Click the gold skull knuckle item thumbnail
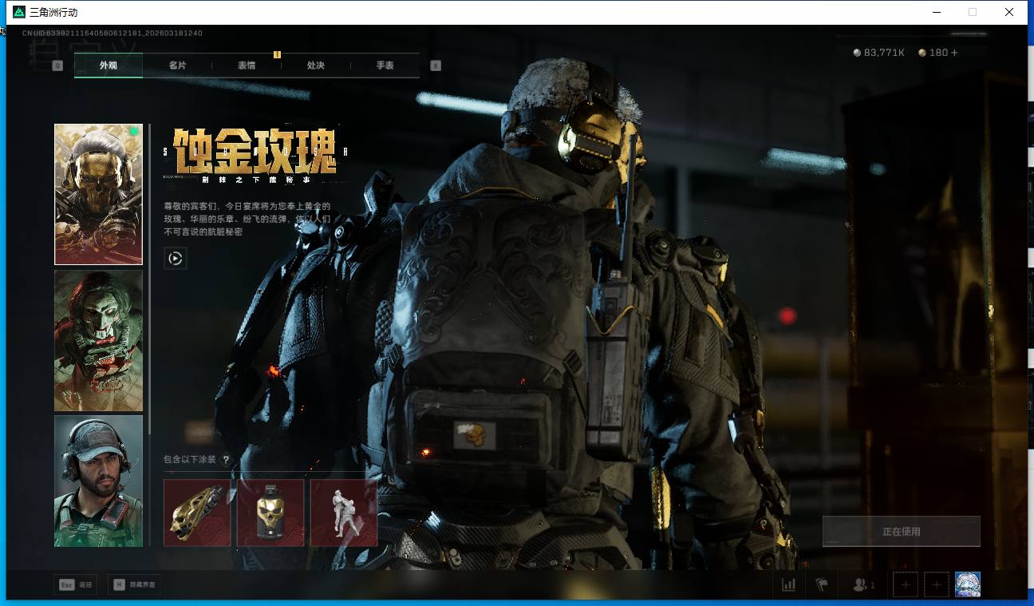The height and width of the screenshot is (606, 1034). (197, 513)
